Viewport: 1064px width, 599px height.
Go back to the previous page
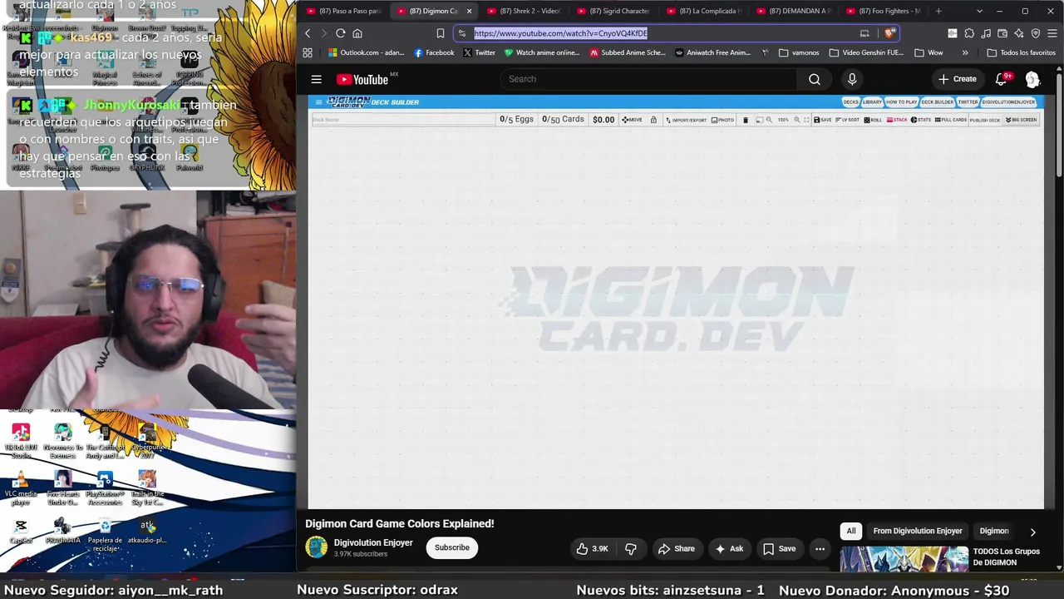308,33
